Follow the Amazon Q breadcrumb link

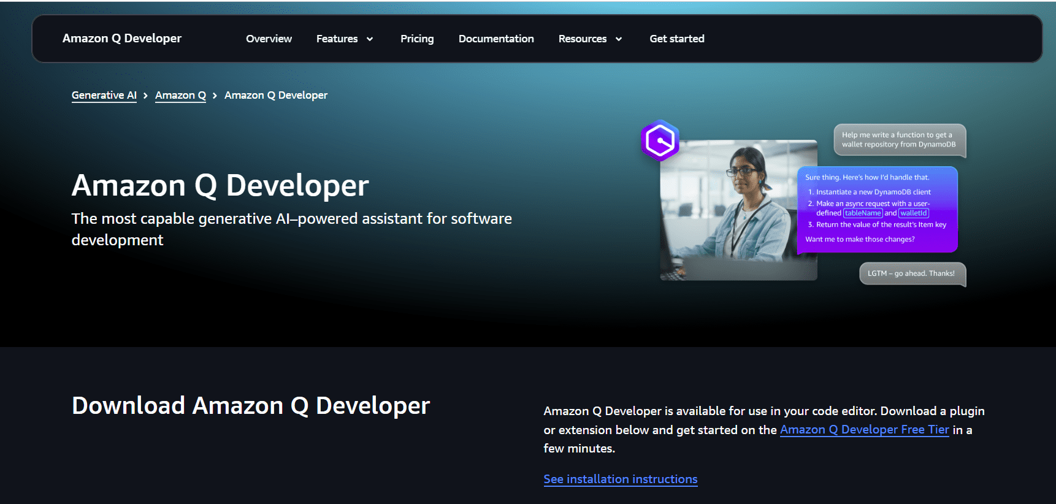[x=180, y=95]
